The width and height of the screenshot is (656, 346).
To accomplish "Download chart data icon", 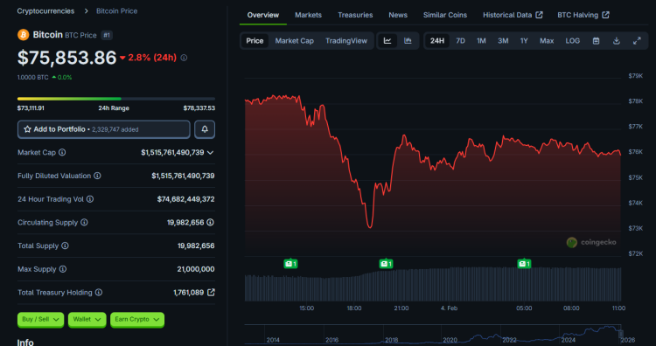I will pos(617,40).
